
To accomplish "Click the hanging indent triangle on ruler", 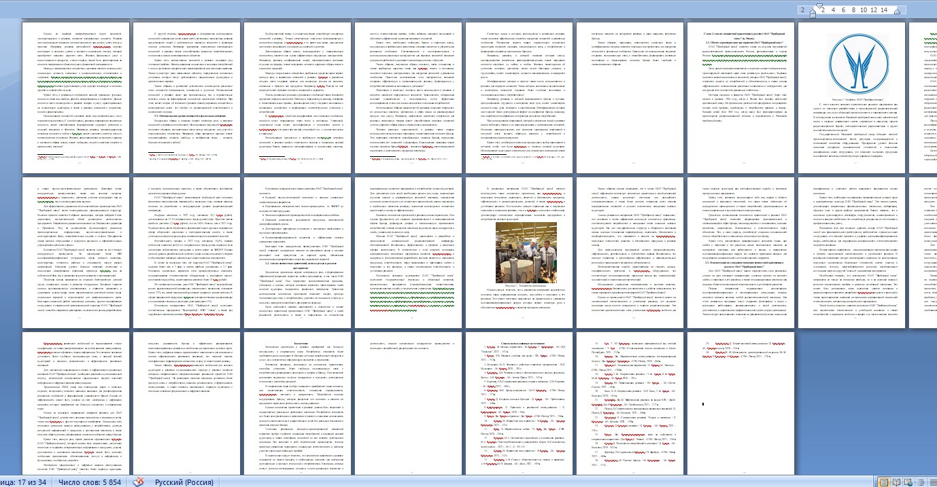I will pyautogui.click(x=813, y=12).
